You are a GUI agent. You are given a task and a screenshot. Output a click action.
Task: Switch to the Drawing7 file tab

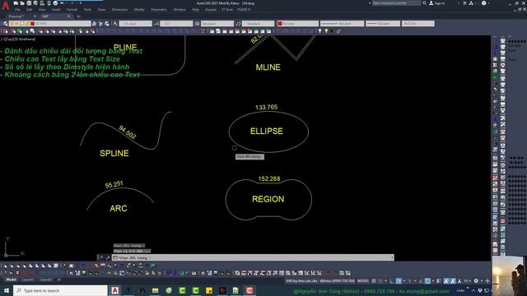(16, 16)
